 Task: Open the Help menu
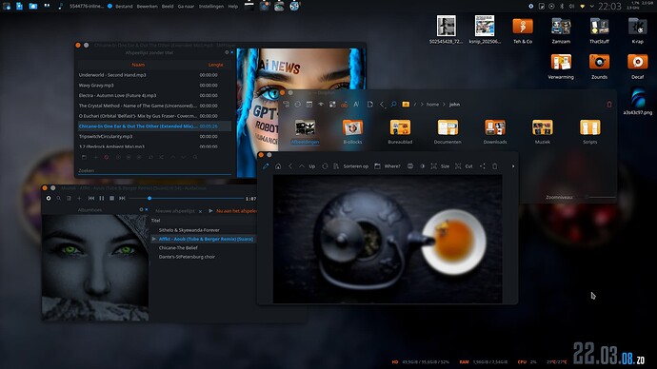[x=233, y=7]
